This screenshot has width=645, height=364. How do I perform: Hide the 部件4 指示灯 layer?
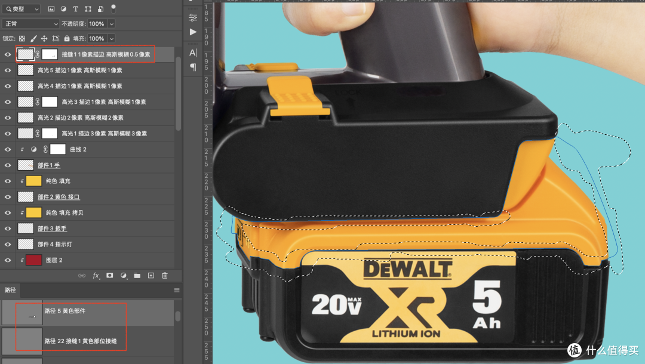7,245
